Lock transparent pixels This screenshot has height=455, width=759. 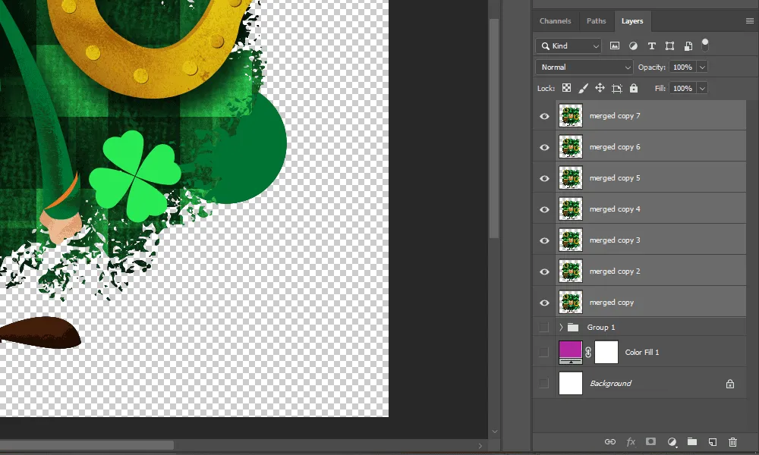566,88
